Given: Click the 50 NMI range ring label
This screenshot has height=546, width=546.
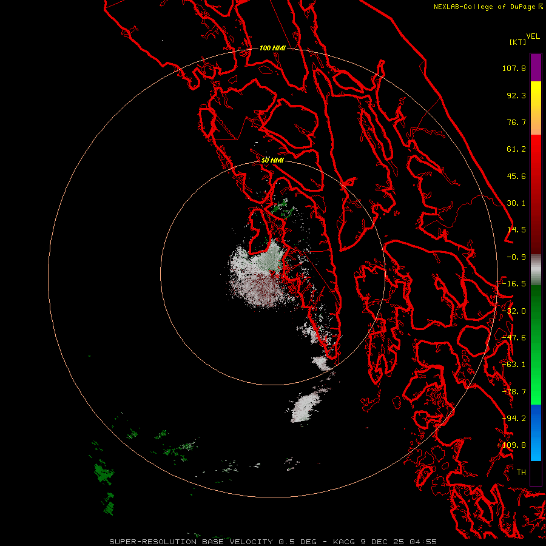Looking at the screenshot, I should (x=272, y=160).
